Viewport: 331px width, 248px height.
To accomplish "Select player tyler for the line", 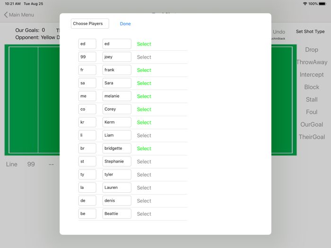I will pyautogui.click(x=144, y=175).
